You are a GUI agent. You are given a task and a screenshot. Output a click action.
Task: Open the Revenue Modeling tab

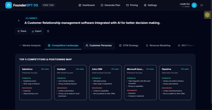[158, 45]
